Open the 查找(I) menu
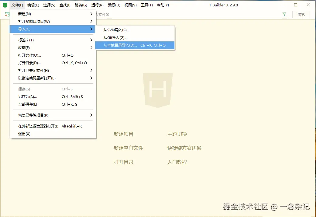The image size is (316, 217). tap(65, 5)
